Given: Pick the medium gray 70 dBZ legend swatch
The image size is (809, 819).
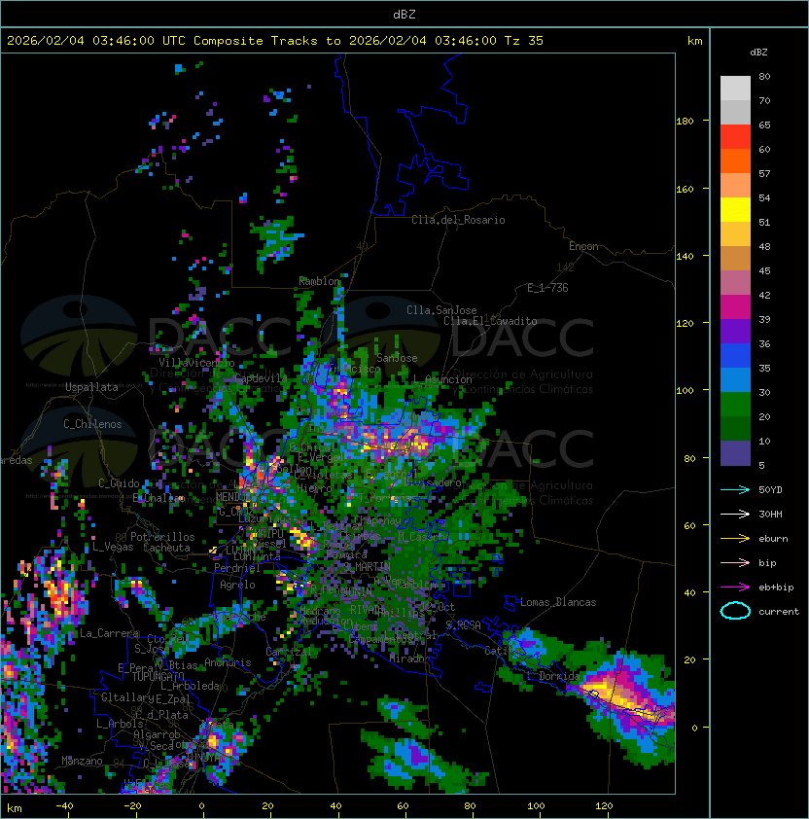Looking at the screenshot, I should (735, 113).
